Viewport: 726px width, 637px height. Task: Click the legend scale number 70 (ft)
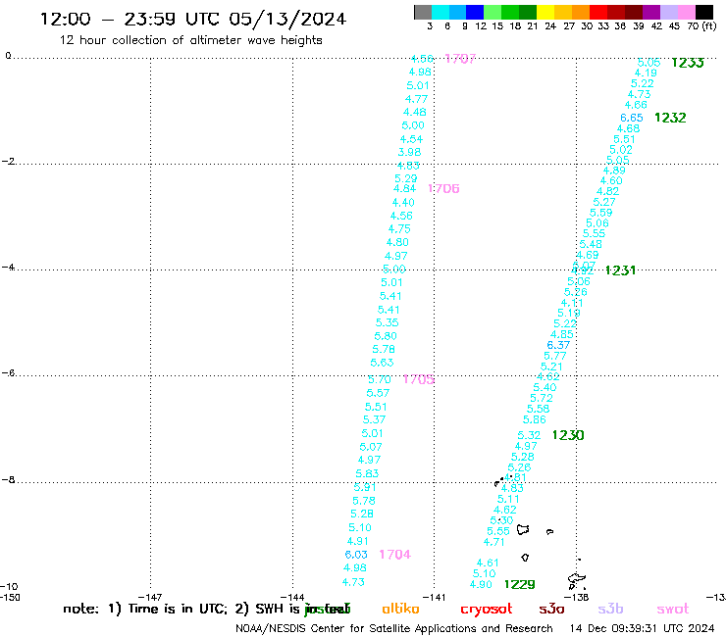pos(701,26)
